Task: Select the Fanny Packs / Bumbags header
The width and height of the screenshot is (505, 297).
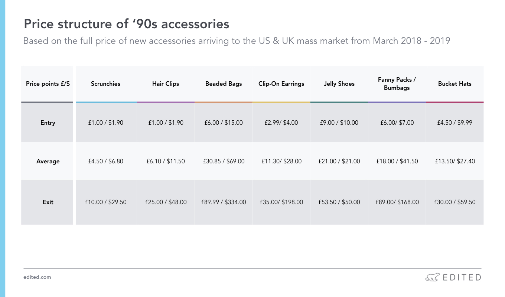Action: coord(397,84)
